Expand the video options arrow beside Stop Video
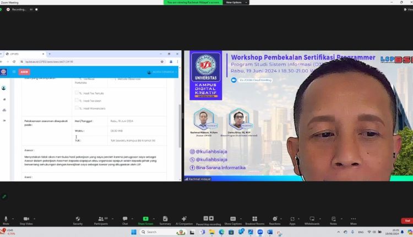 click(x=34, y=219)
